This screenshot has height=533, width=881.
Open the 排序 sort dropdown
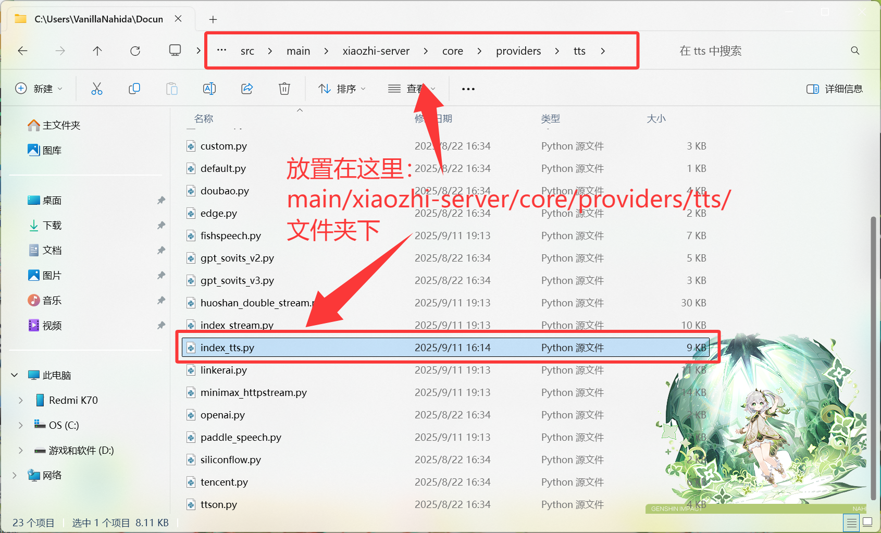click(342, 89)
